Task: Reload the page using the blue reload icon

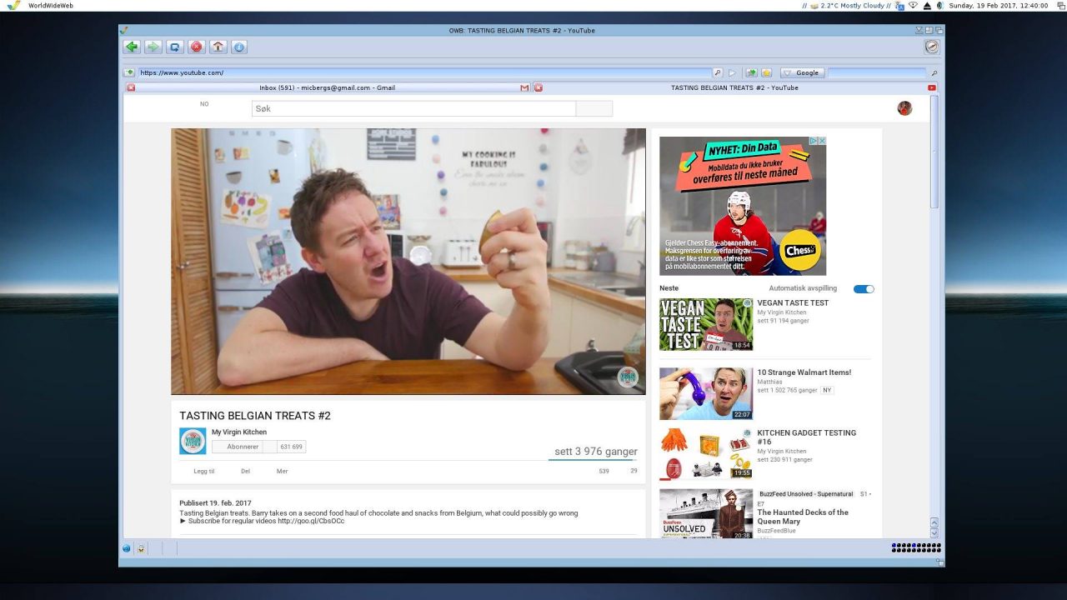Action: pyautogui.click(x=174, y=47)
